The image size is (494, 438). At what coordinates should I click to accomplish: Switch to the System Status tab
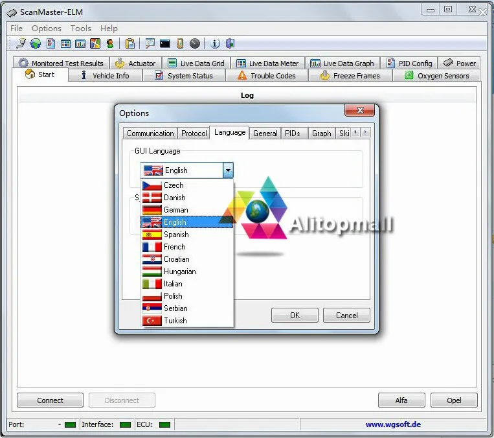pyautogui.click(x=184, y=76)
